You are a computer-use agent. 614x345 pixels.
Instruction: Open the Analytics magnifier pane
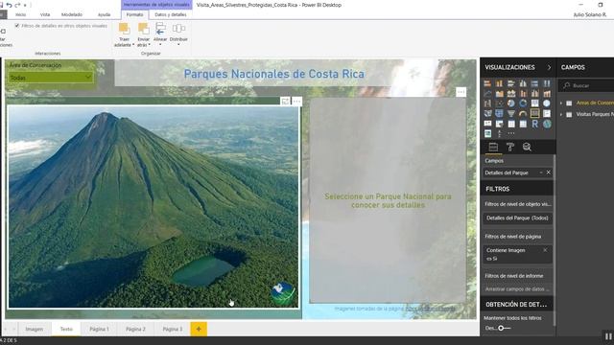coord(527,147)
